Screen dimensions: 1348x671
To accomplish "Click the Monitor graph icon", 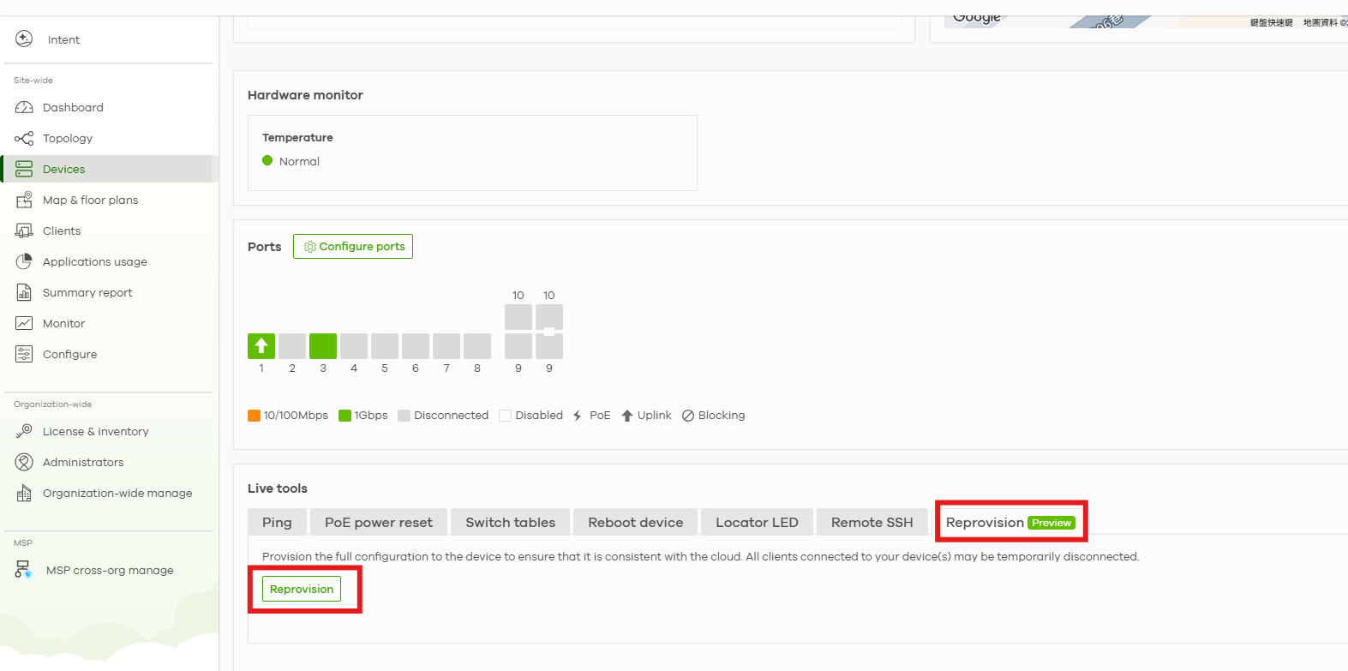I will pos(24,323).
